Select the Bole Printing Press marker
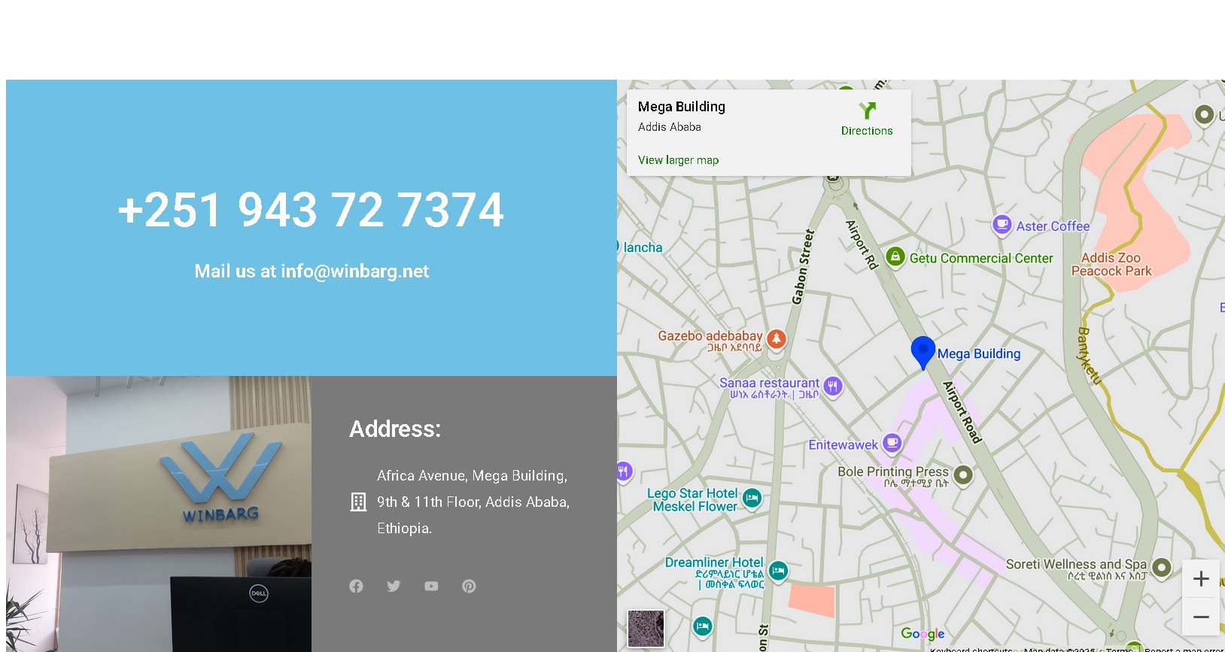The height and width of the screenshot is (652, 1225). tap(963, 475)
